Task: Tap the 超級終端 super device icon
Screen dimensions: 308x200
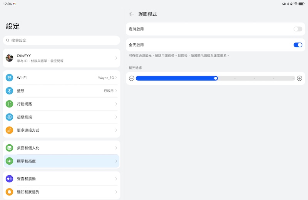Action: tap(10, 117)
